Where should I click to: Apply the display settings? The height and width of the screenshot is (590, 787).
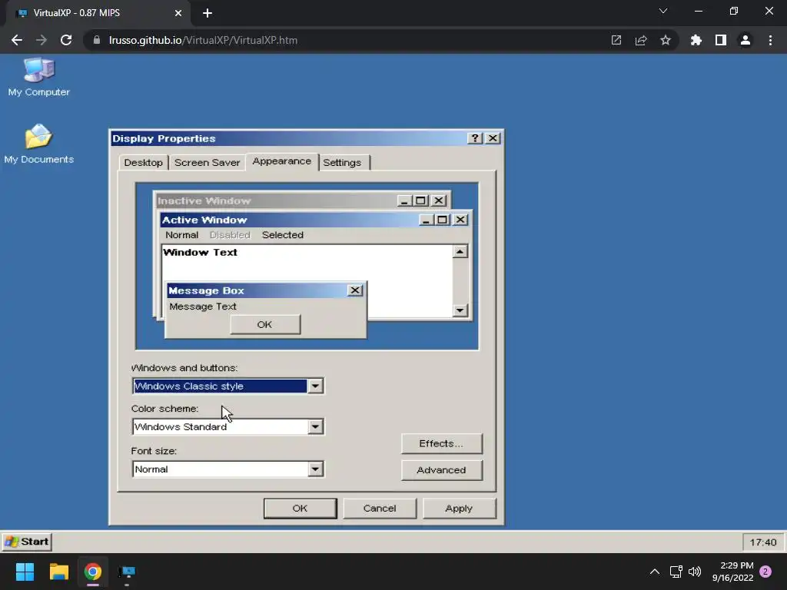459,509
